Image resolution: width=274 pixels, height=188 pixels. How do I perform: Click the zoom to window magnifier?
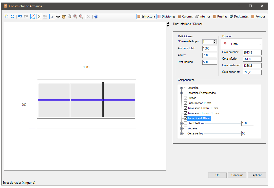[x=75, y=16]
